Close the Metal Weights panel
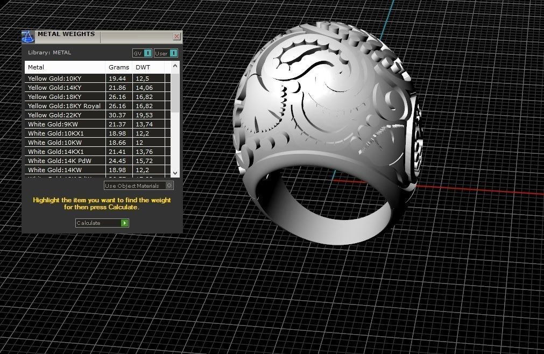544x354 pixels. 176,36
